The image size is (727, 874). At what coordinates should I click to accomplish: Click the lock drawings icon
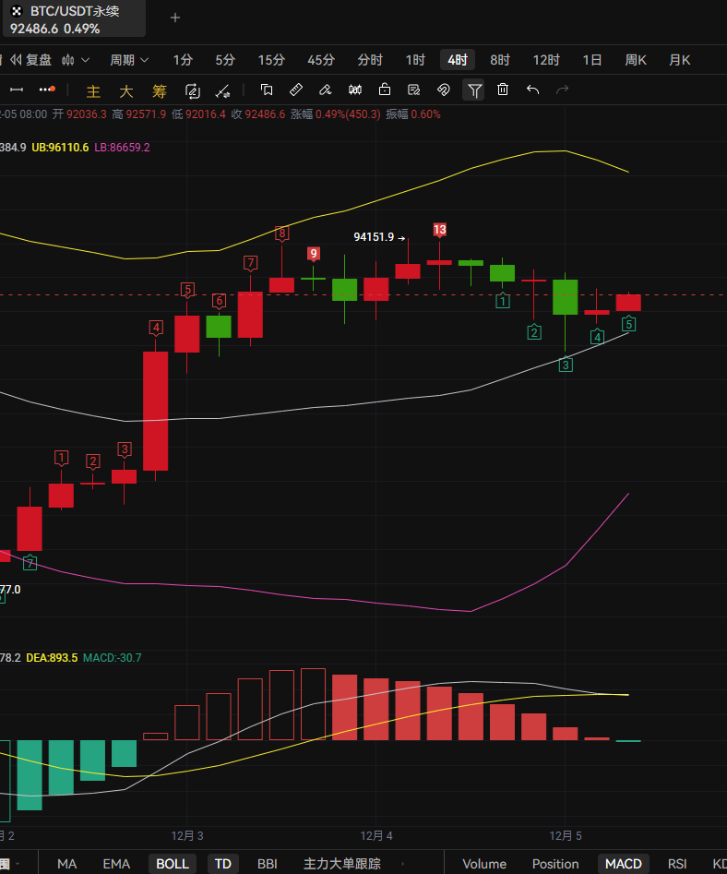[385, 90]
